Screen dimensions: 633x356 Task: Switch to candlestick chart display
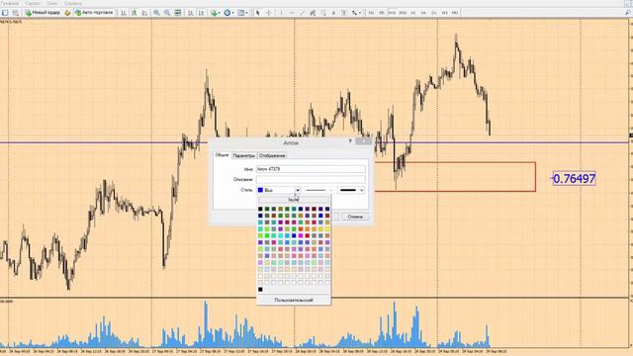(134, 13)
